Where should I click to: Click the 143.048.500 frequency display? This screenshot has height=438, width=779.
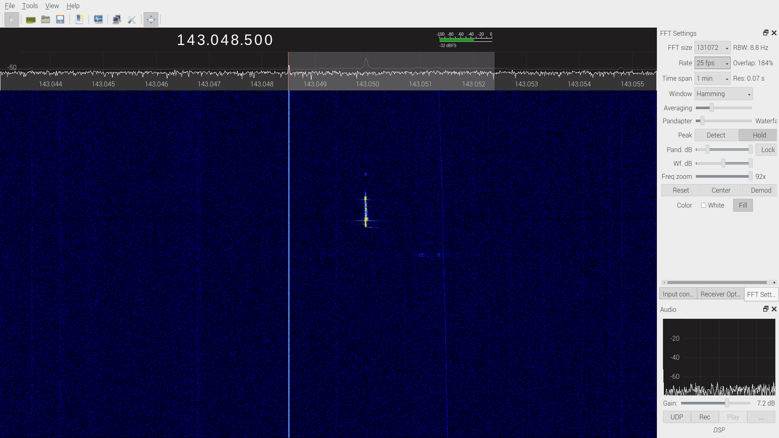(x=225, y=40)
